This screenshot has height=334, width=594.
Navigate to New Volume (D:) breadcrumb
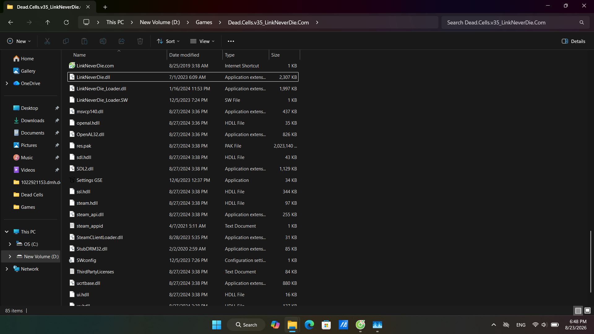tap(160, 22)
